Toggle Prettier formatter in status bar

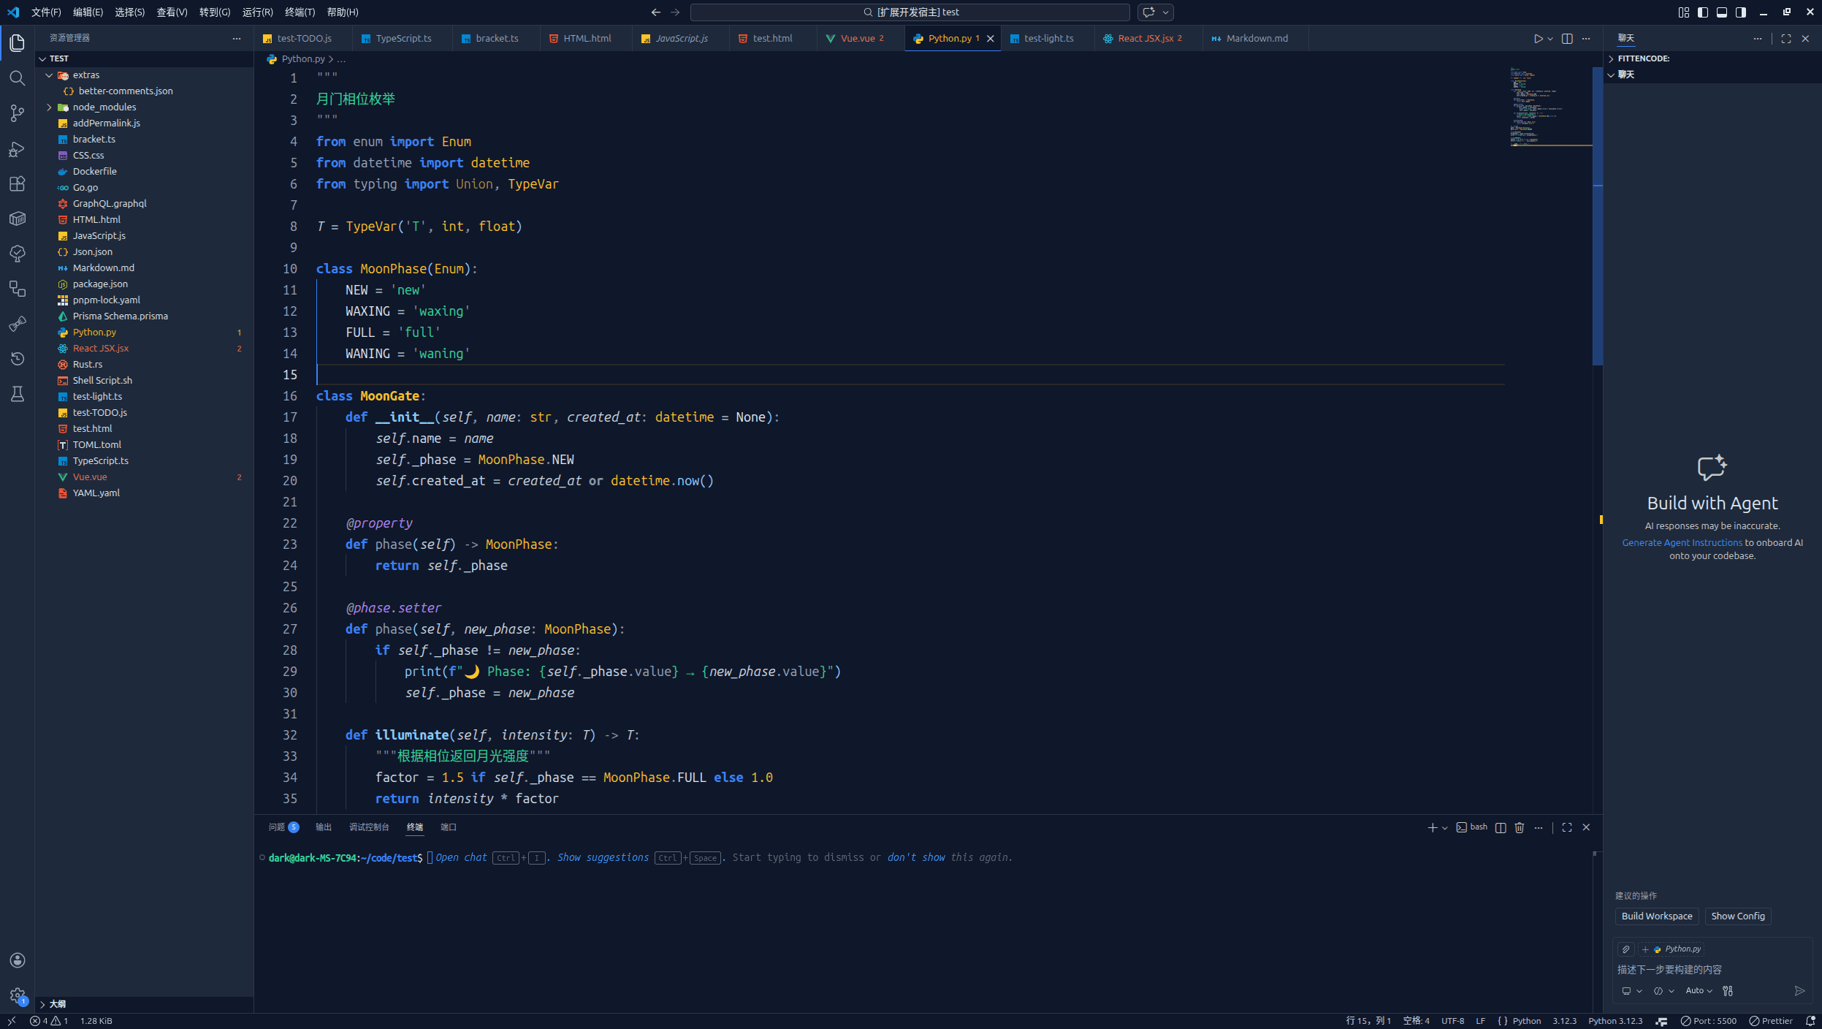tap(1771, 1021)
